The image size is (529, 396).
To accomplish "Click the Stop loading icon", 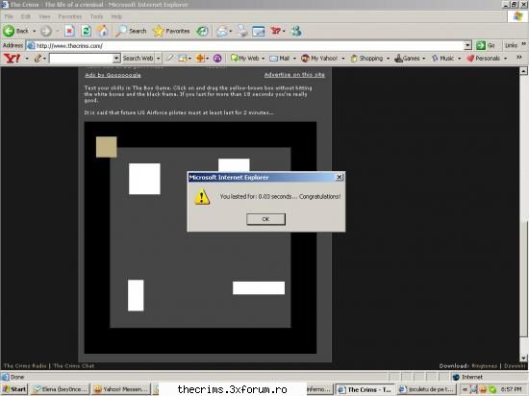I will pos(69,31).
